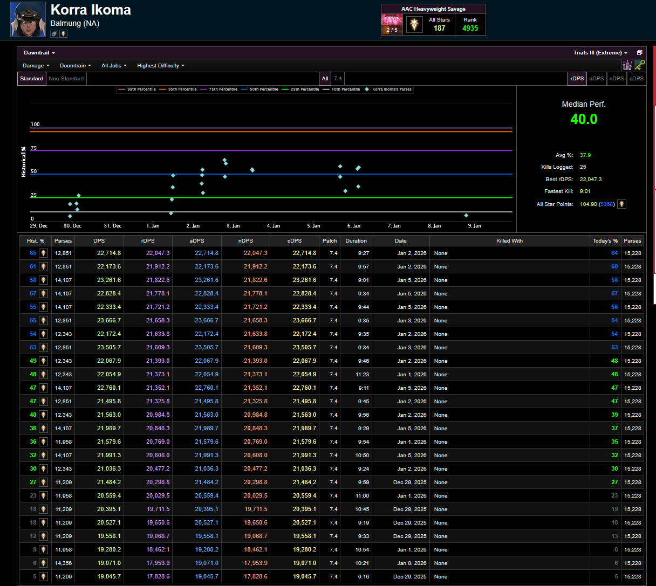
Task: Click Korra Ikoma's character avatar
Action: (x=28, y=19)
